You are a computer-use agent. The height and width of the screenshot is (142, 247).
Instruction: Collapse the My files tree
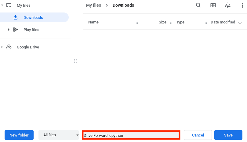point(2,5)
